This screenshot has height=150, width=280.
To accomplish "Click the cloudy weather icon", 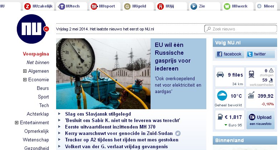I will pyautogui.click(x=222, y=96).
